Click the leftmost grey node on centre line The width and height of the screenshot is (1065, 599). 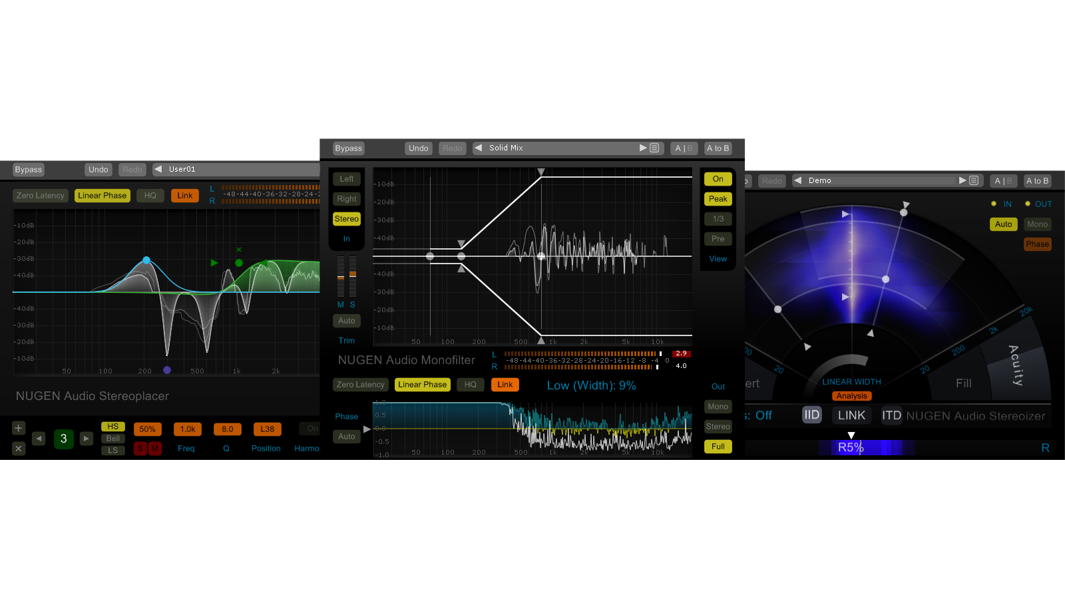[x=430, y=256]
